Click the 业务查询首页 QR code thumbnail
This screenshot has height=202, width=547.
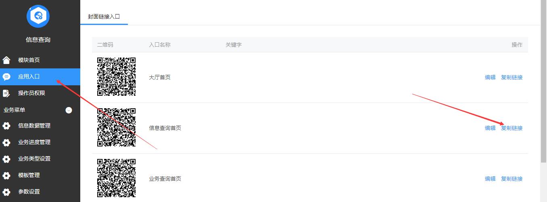tap(116, 178)
